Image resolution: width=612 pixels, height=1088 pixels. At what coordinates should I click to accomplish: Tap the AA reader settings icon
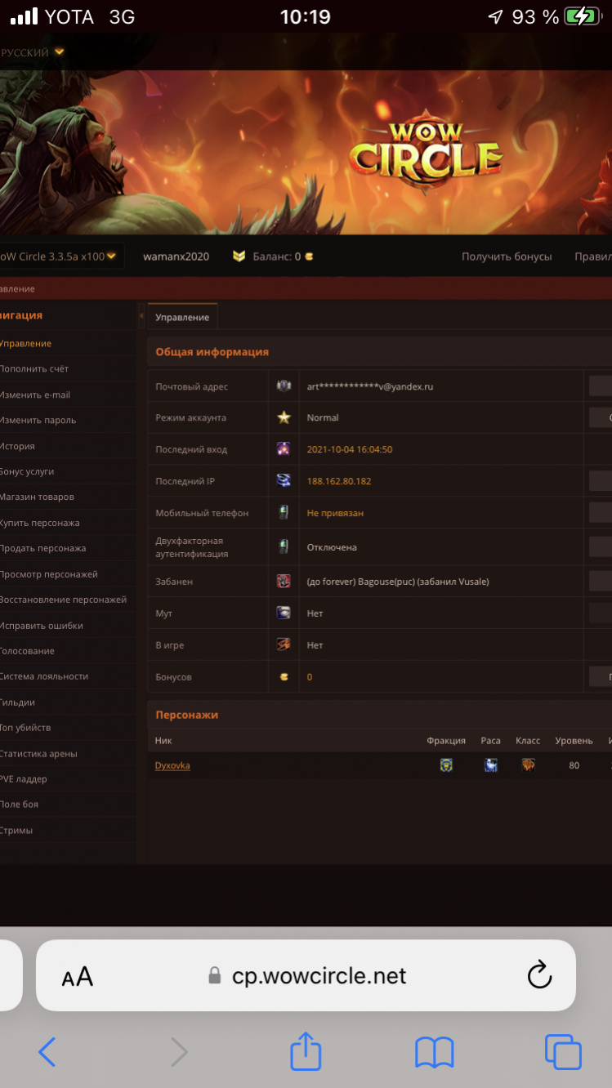coord(78,976)
